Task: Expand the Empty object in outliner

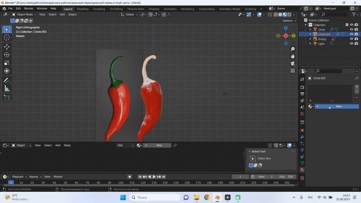Action: pos(310,39)
